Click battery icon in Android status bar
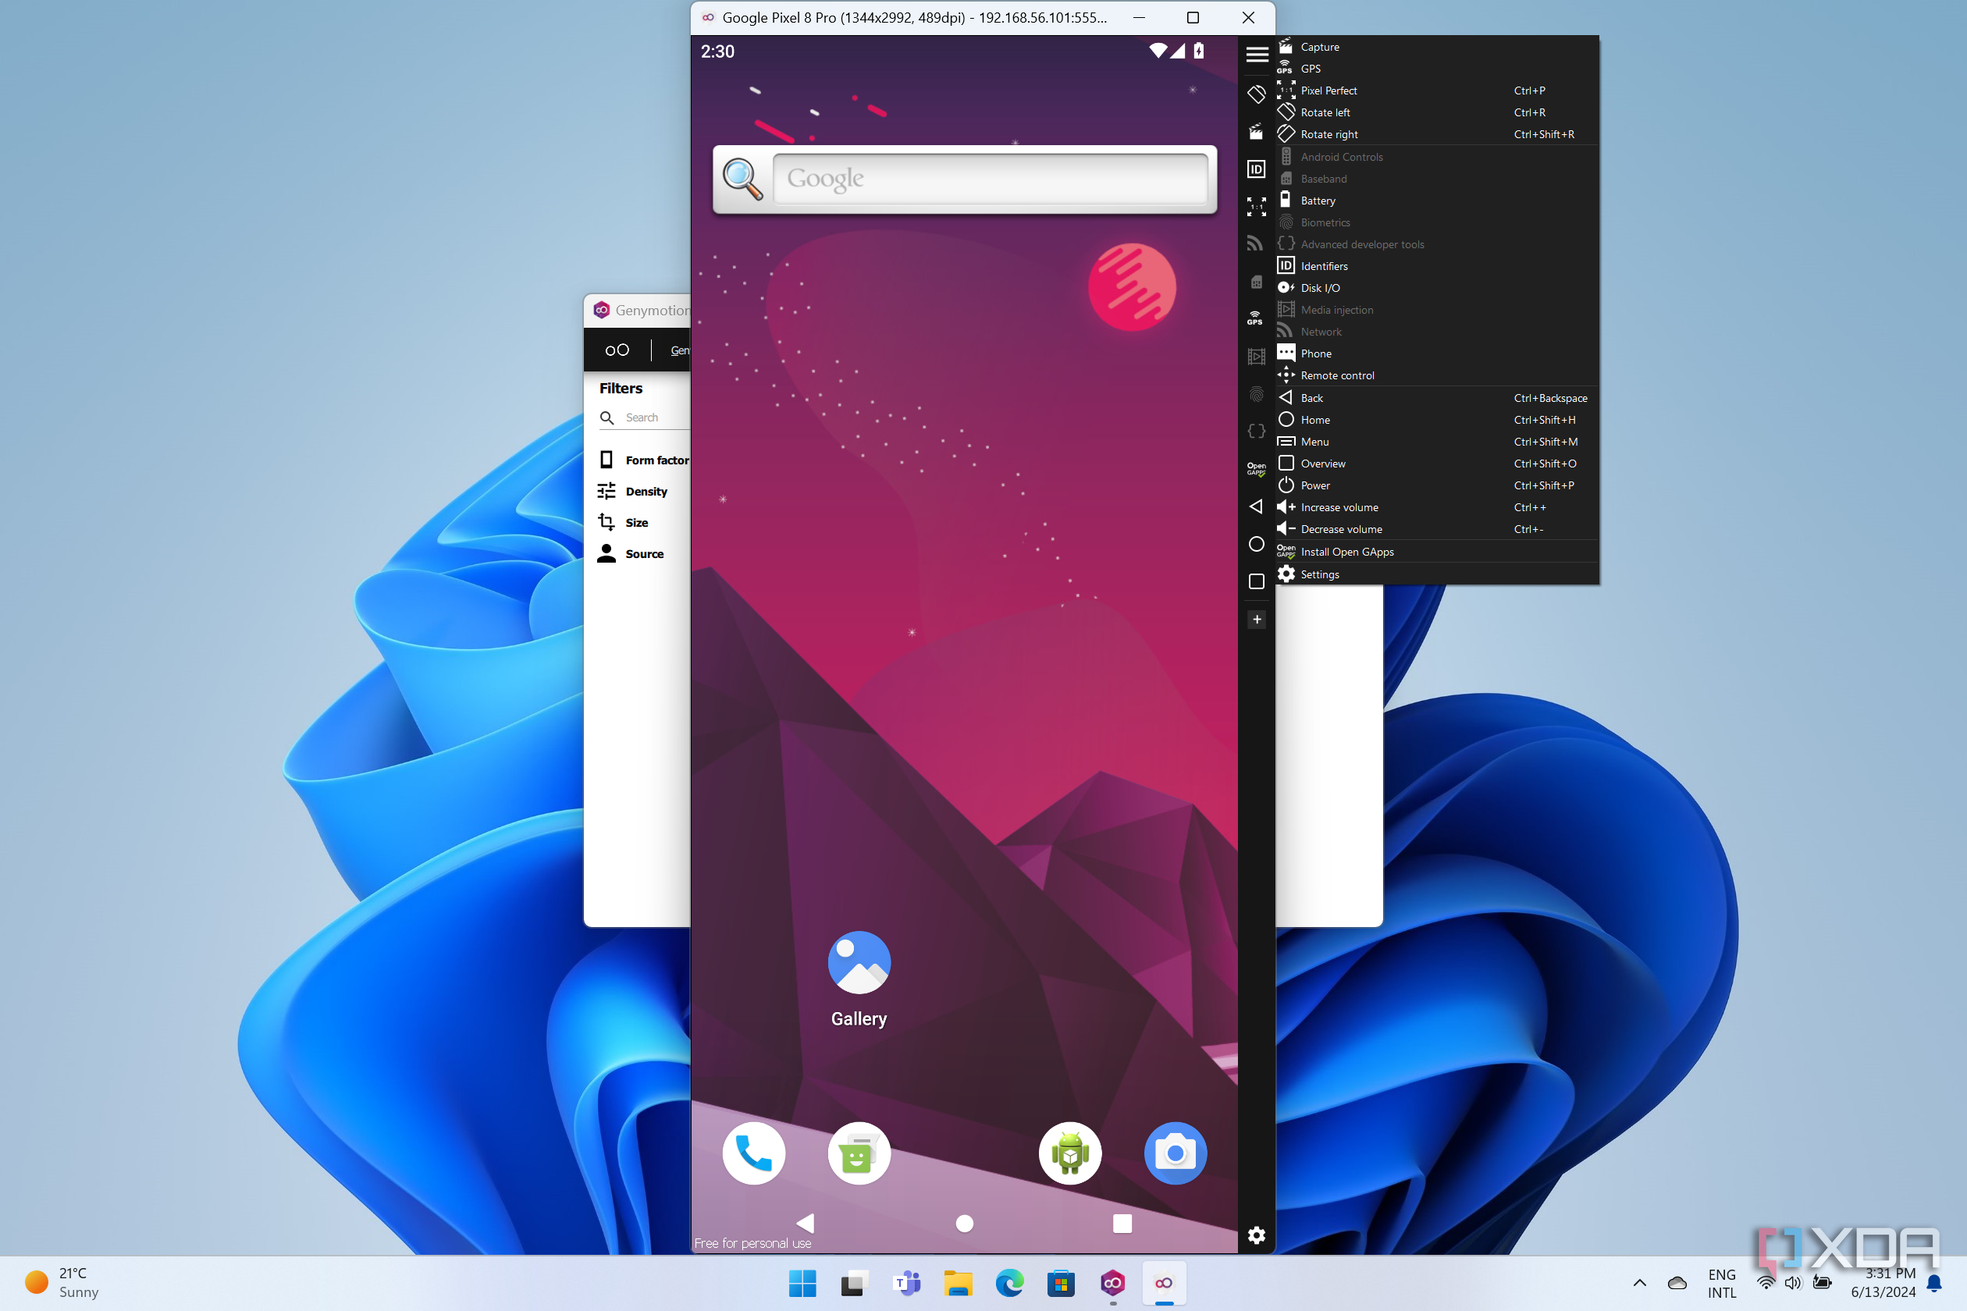The width and height of the screenshot is (1967, 1311). pyautogui.click(x=1198, y=51)
